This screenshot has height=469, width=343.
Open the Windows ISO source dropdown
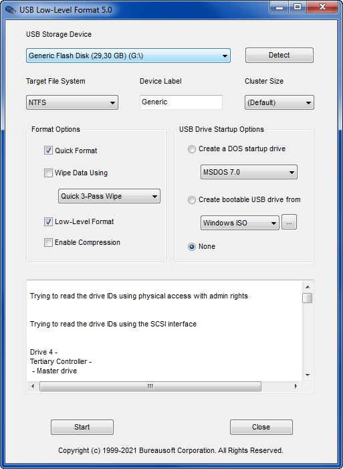click(240, 223)
